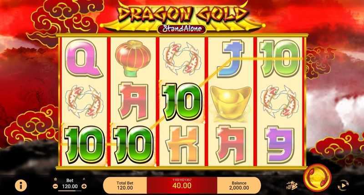Click the highlighted 10 in the middle reel
364x195 pixels.
(x=182, y=102)
